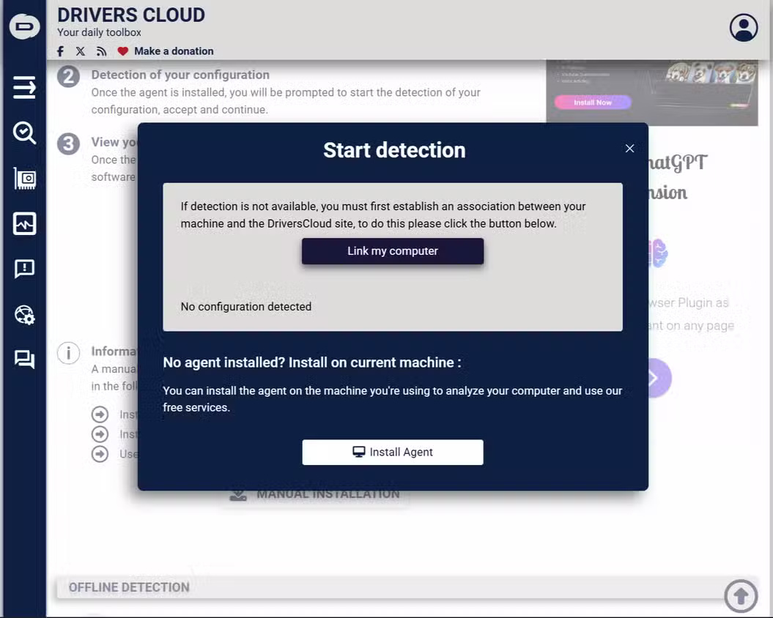Click the information circle icon beside Information
This screenshot has height=618, width=773.
tap(68, 353)
